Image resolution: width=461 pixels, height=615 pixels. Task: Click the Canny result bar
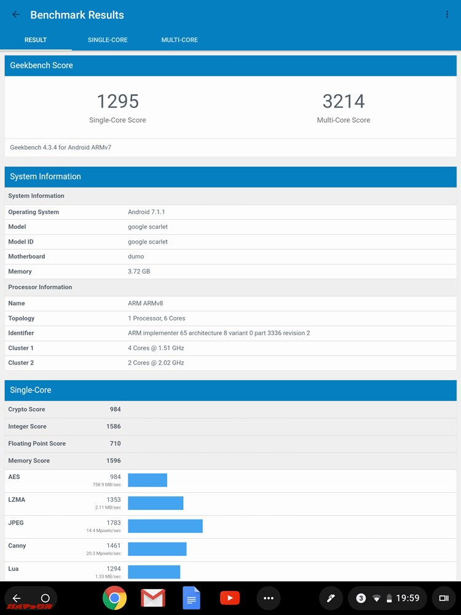(157, 549)
